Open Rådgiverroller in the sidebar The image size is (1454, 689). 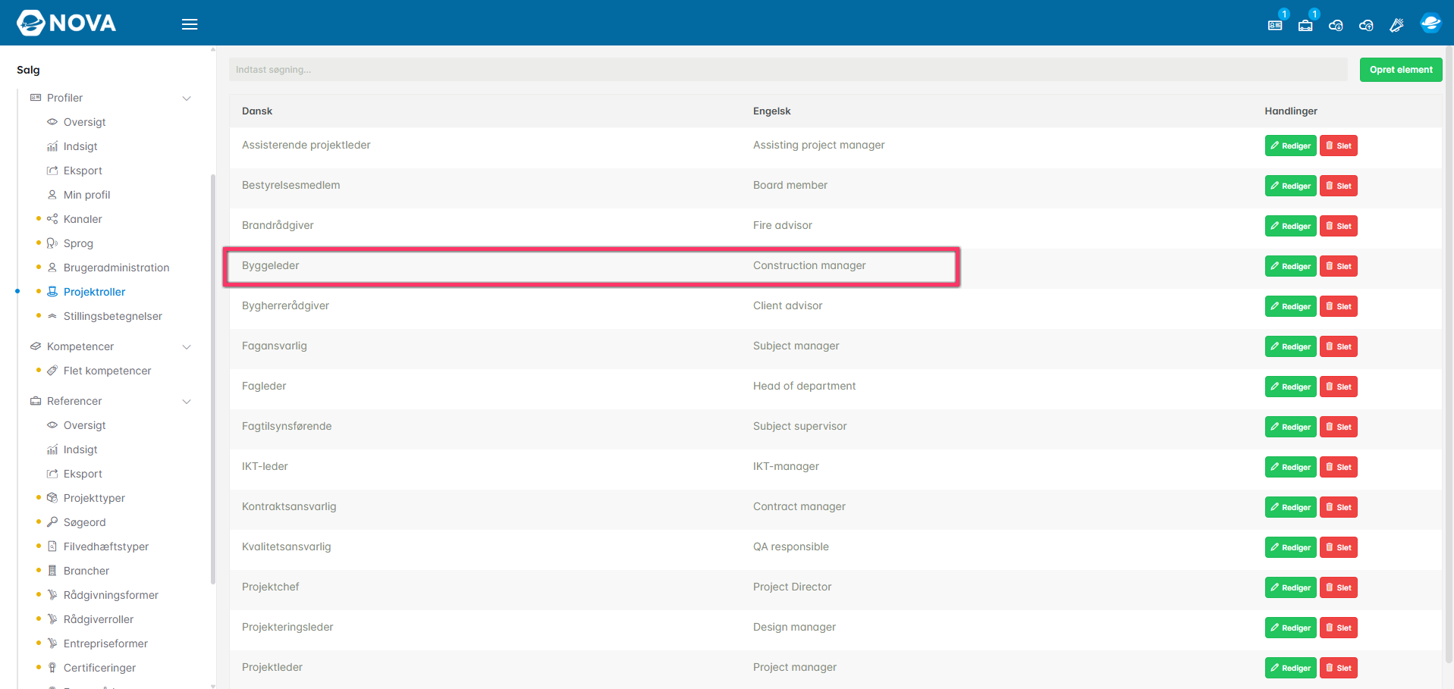point(99,619)
